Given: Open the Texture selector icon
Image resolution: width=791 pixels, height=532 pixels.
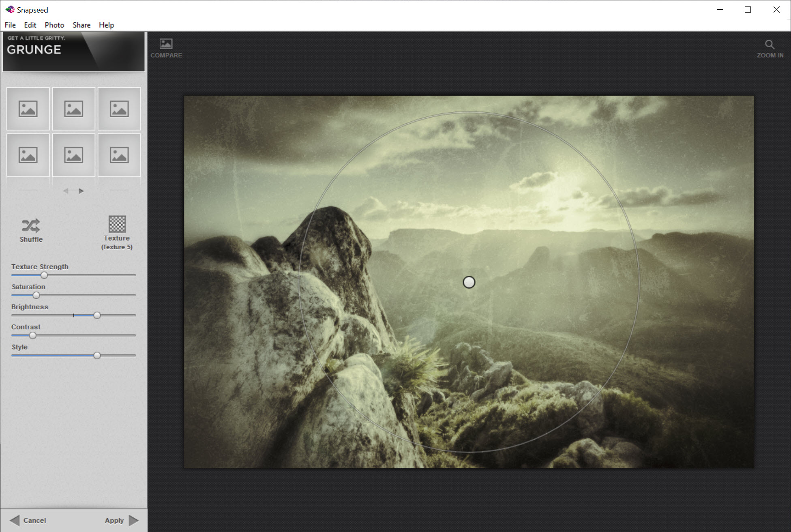Looking at the screenshot, I should click(117, 224).
